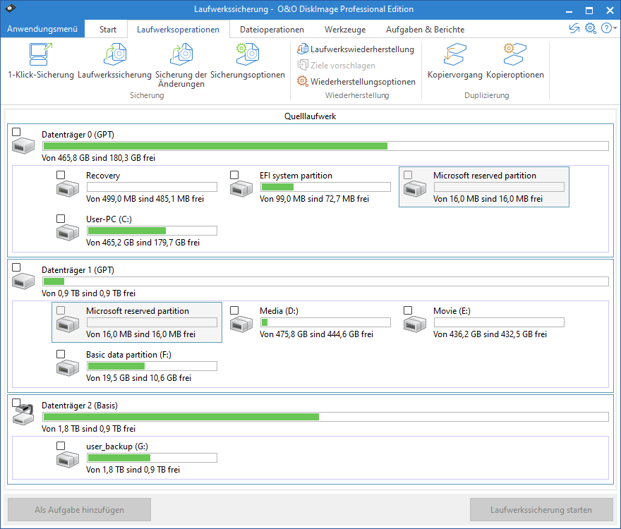This screenshot has width=621, height=529.
Task: Open the Anwendungsmenü
Action: [42, 29]
